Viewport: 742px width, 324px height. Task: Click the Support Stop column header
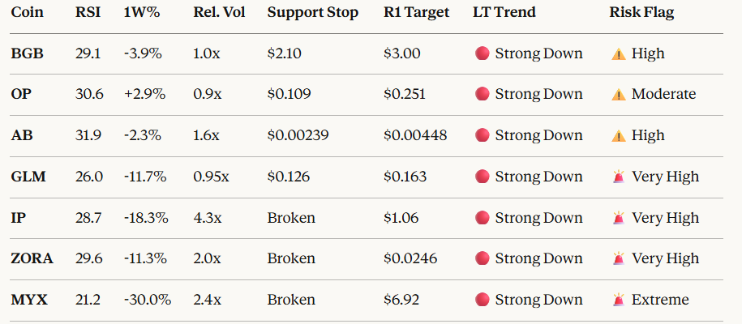pos(312,13)
